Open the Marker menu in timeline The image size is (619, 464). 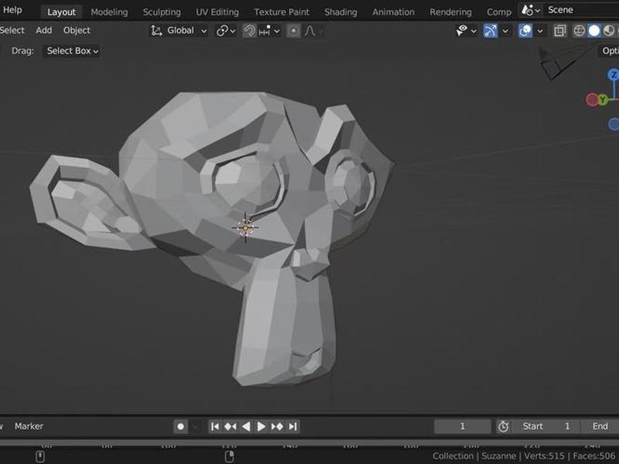pos(29,426)
